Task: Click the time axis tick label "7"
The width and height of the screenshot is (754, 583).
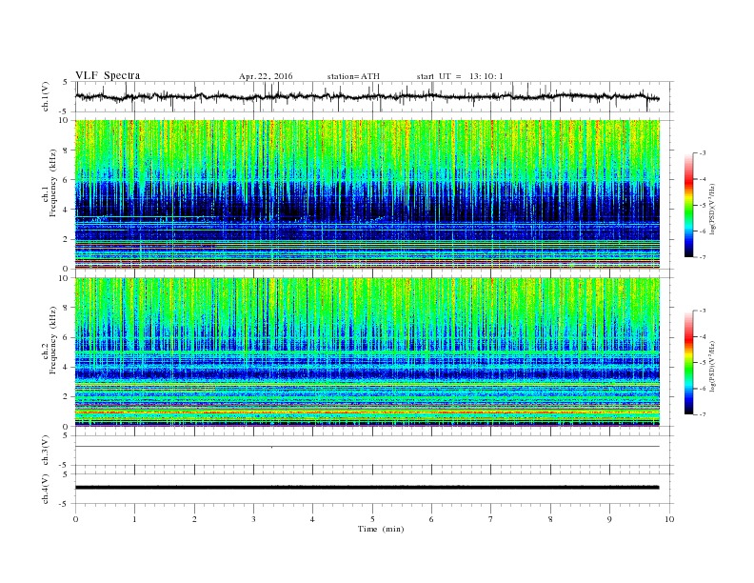Action: tap(491, 519)
